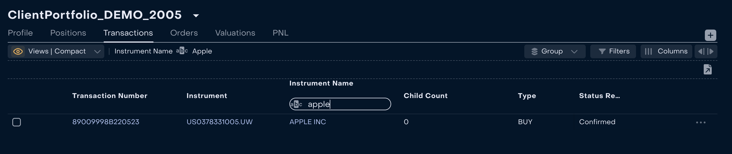Click the Instrument Name Apple filter chip
The image size is (732, 154).
(163, 51)
